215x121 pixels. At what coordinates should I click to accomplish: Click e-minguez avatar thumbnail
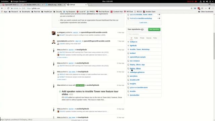pos(54,33)
